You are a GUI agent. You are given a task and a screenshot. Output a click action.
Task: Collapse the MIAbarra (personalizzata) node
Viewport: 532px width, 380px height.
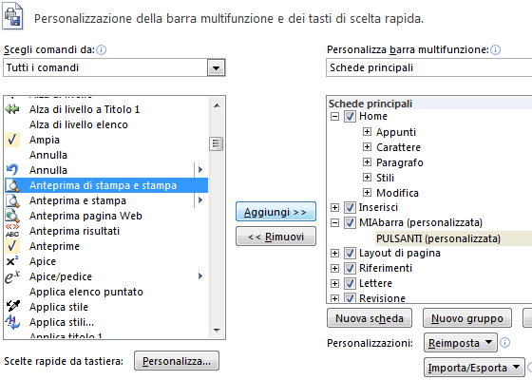click(334, 223)
